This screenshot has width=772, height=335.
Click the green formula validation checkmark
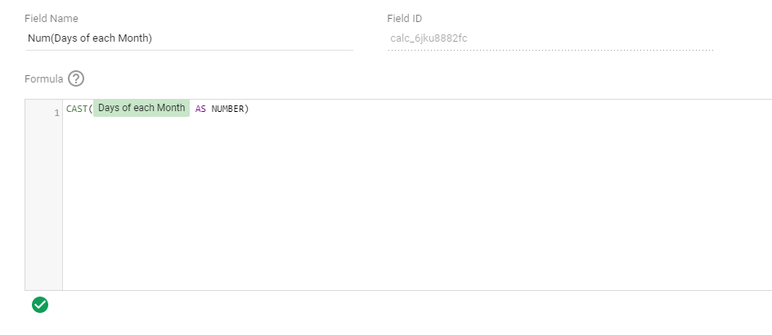39,305
